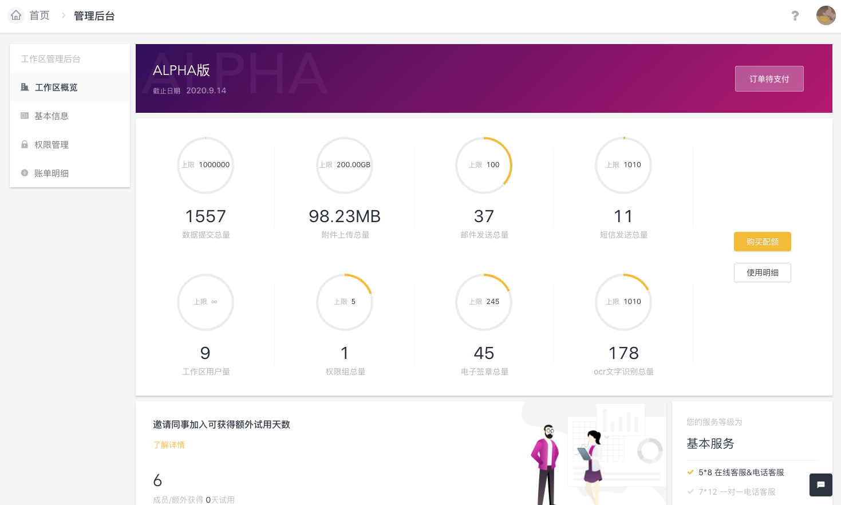Click the home icon in breadcrumb

point(16,15)
